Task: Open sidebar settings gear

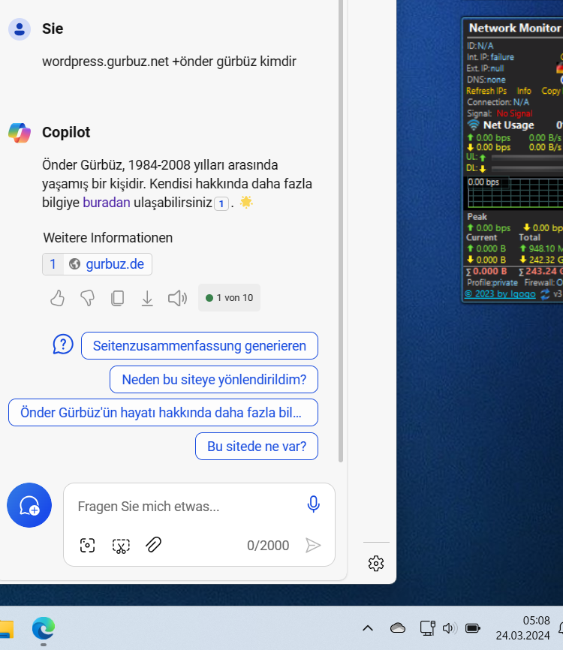Action: 376,564
